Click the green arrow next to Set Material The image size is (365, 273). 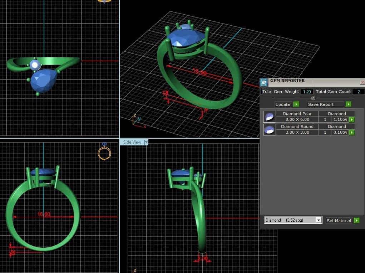point(356,220)
